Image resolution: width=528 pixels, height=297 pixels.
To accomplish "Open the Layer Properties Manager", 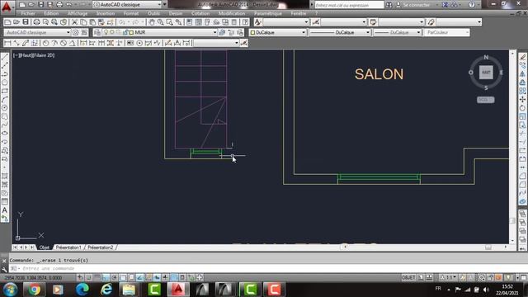I will 97,32.
